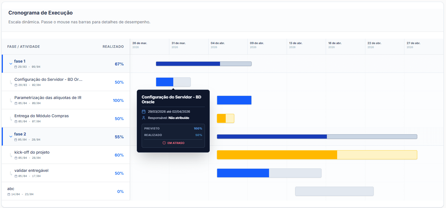Collapse the fase 1 chevron
446x208 pixels.
click(x=11, y=64)
